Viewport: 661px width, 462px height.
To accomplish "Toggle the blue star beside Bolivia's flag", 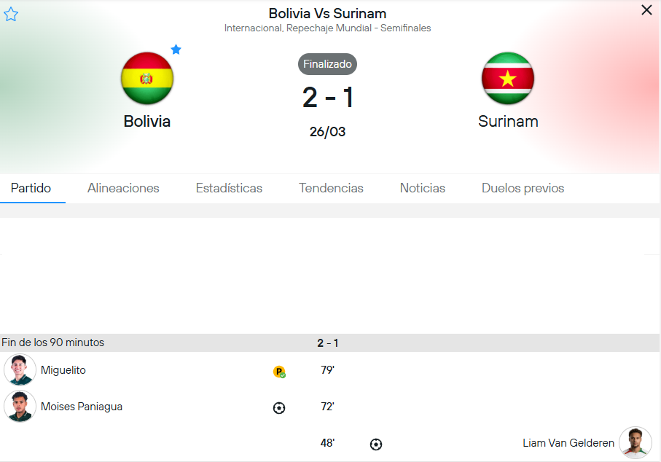I will (176, 50).
